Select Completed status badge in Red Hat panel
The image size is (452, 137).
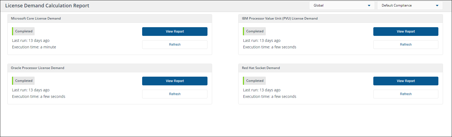tap(255, 81)
